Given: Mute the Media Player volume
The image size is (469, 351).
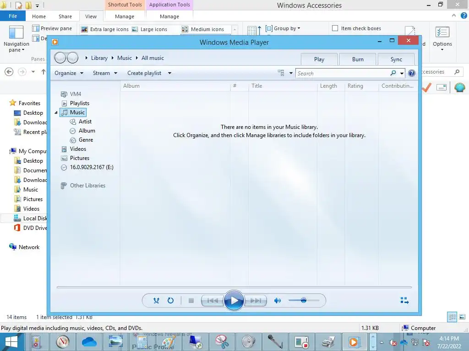Looking at the screenshot, I should [x=277, y=301].
